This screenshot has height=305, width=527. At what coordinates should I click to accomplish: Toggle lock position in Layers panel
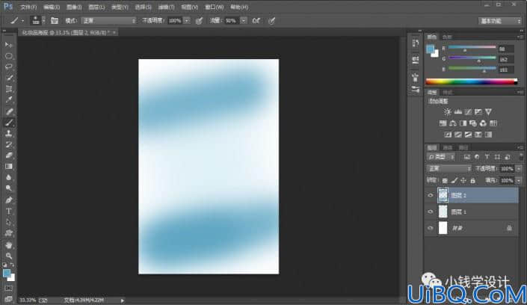(463, 181)
